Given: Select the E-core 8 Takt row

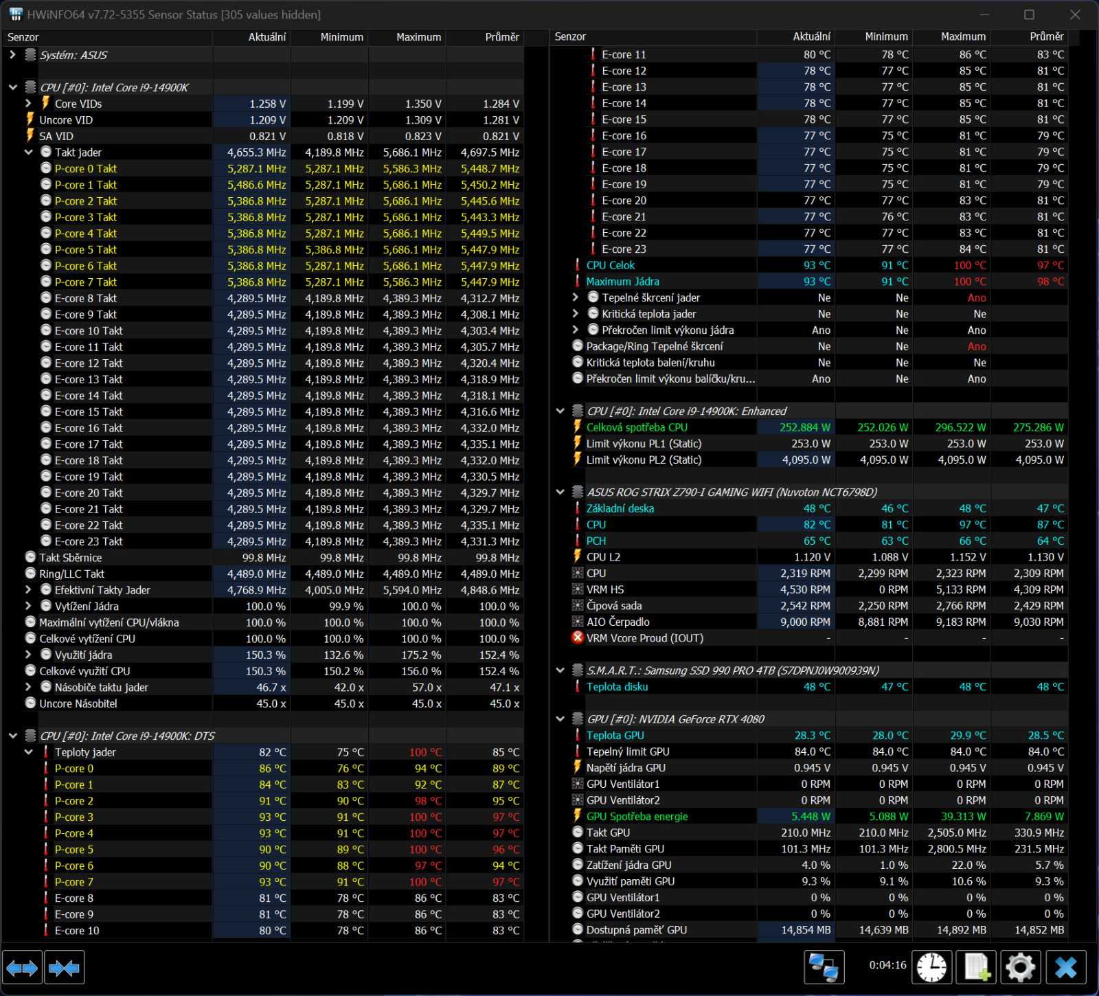Looking at the screenshot, I should point(262,298).
